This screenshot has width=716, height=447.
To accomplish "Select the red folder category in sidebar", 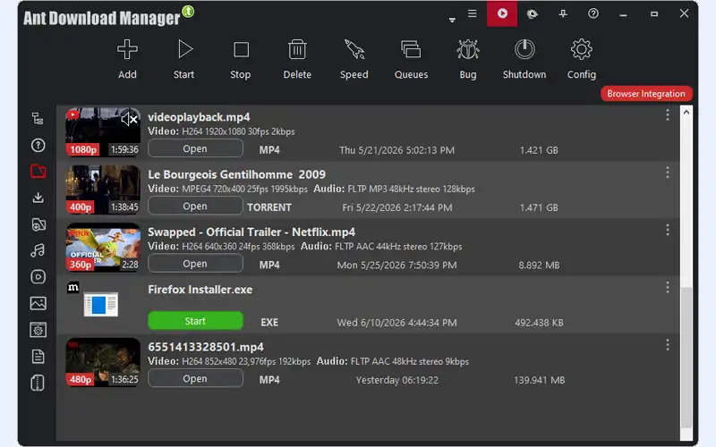I will (x=38, y=172).
